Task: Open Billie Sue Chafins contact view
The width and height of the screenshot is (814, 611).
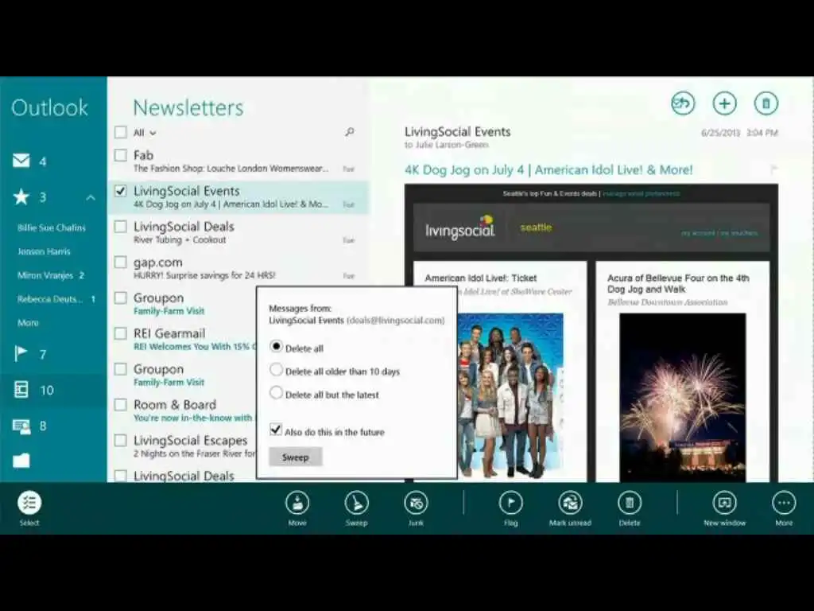Action: pyautogui.click(x=52, y=228)
